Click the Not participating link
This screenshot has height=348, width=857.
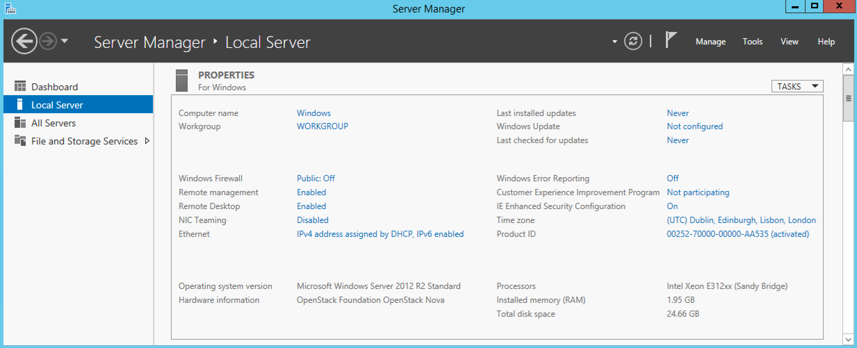click(698, 192)
